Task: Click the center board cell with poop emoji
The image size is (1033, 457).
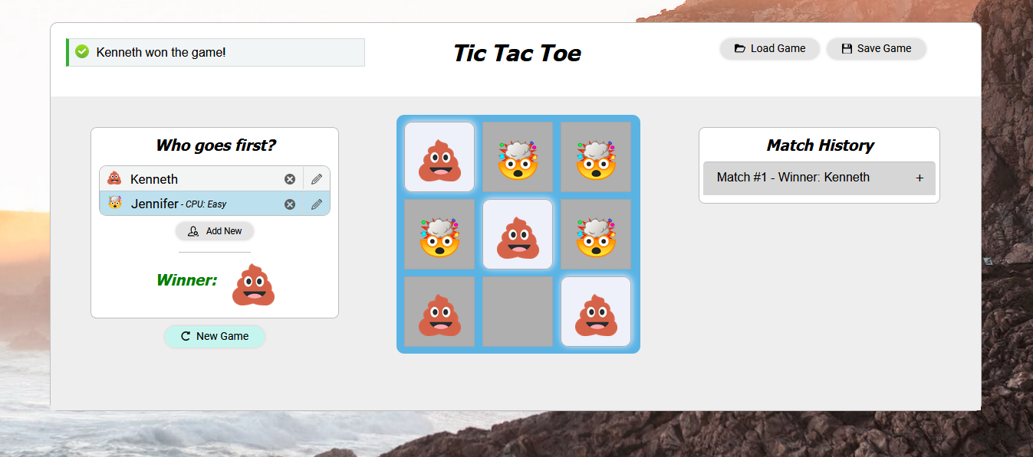Action: 518,234
